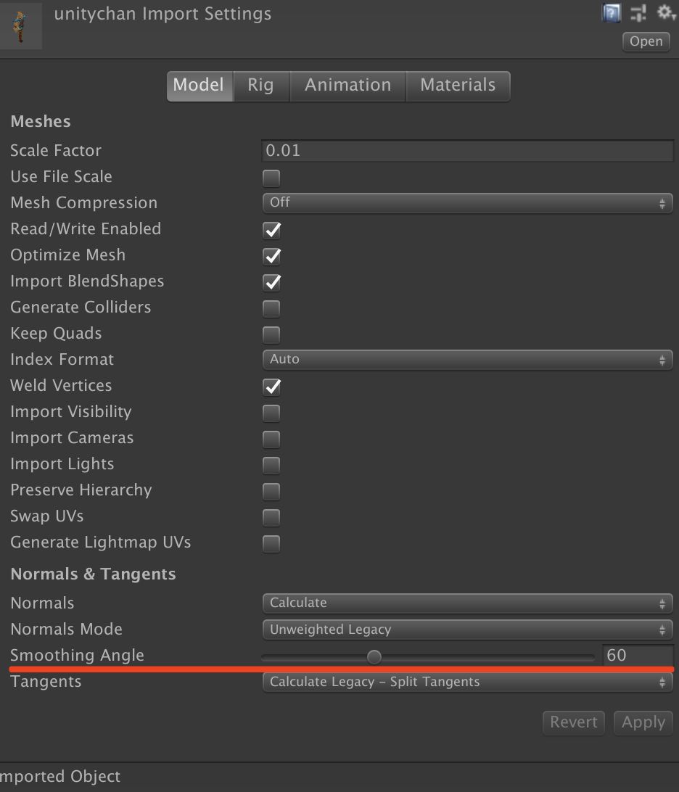Switch to the Rig tab
679x792 pixels.
coord(260,86)
